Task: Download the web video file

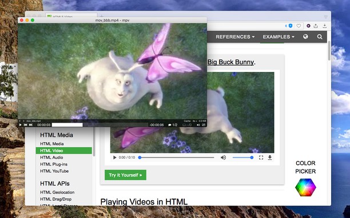Action: click(270, 158)
